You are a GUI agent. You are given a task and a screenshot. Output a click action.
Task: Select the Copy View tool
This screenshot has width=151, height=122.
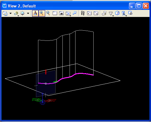coord(104,13)
